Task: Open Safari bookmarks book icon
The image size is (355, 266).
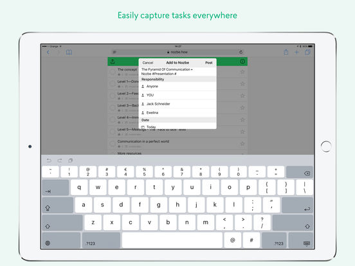Action: coord(69,53)
